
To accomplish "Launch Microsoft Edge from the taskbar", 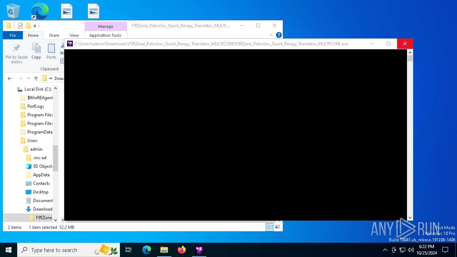I will tap(147, 250).
